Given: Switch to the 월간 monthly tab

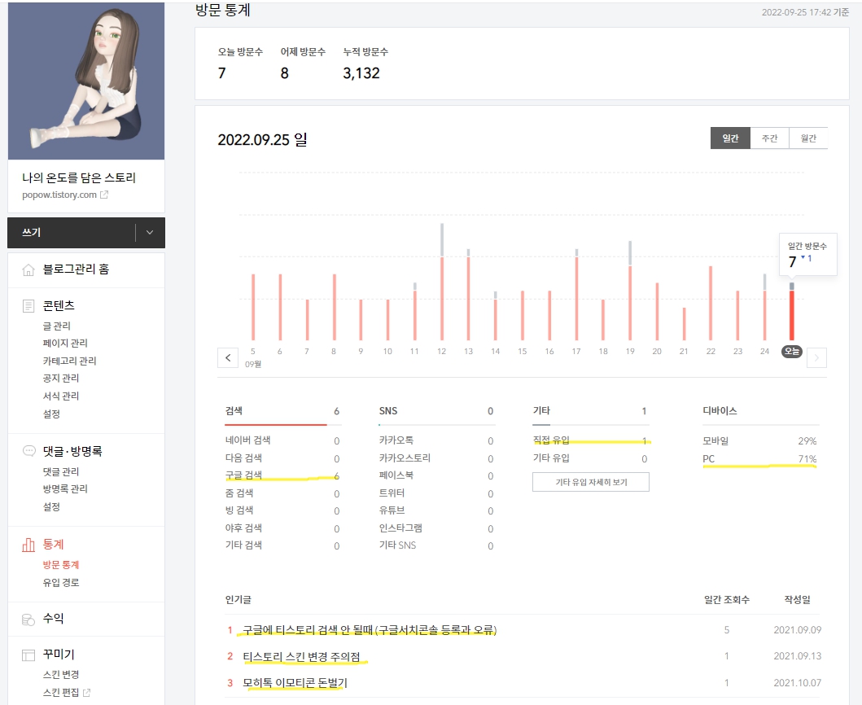Looking at the screenshot, I should [x=808, y=138].
